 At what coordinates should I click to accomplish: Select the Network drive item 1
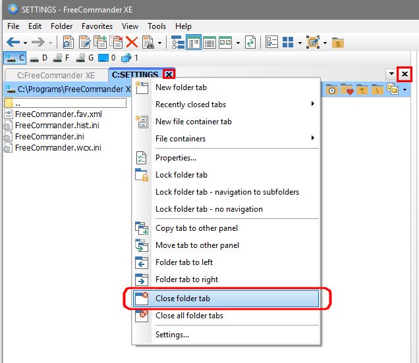pos(130,58)
